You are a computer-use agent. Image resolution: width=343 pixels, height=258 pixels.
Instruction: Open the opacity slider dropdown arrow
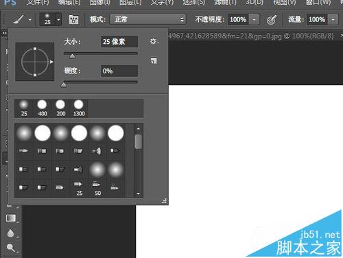tap(254, 20)
